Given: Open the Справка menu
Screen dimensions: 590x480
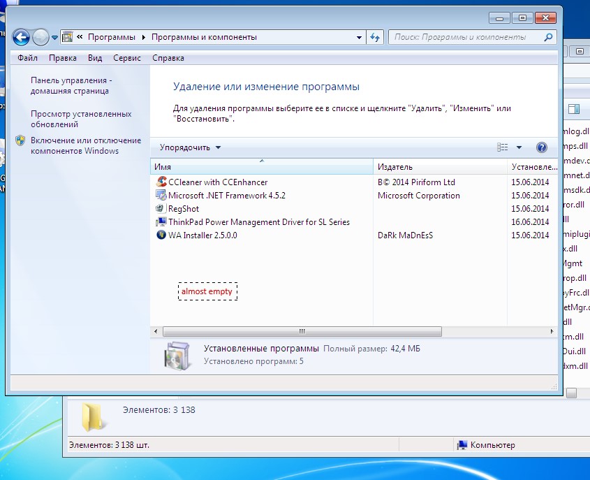Looking at the screenshot, I should click(x=168, y=58).
